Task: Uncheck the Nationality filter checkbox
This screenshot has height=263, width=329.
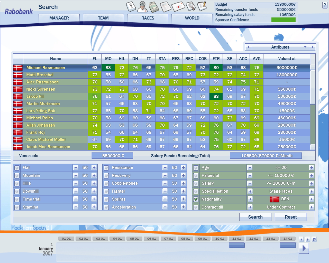Action: click(x=196, y=199)
